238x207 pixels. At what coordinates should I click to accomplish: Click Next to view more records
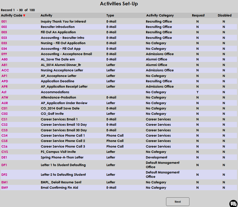177,201
